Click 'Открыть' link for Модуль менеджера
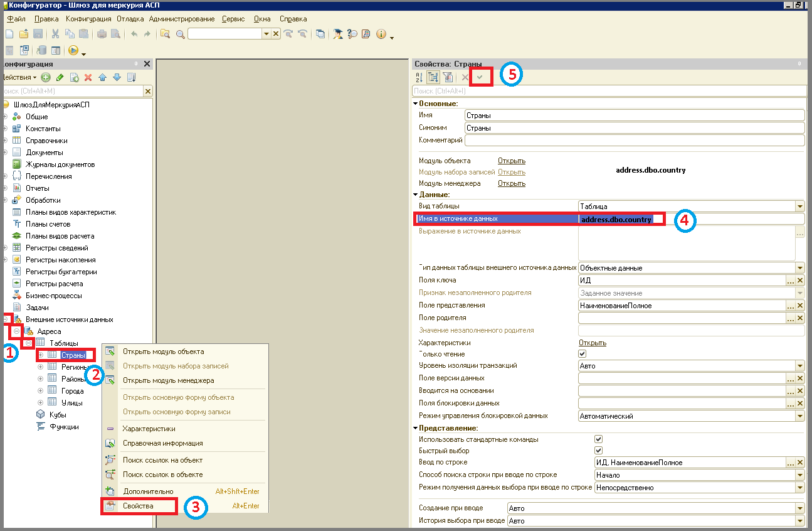Viewport: 812px width, 531px height. click(512, 183)
